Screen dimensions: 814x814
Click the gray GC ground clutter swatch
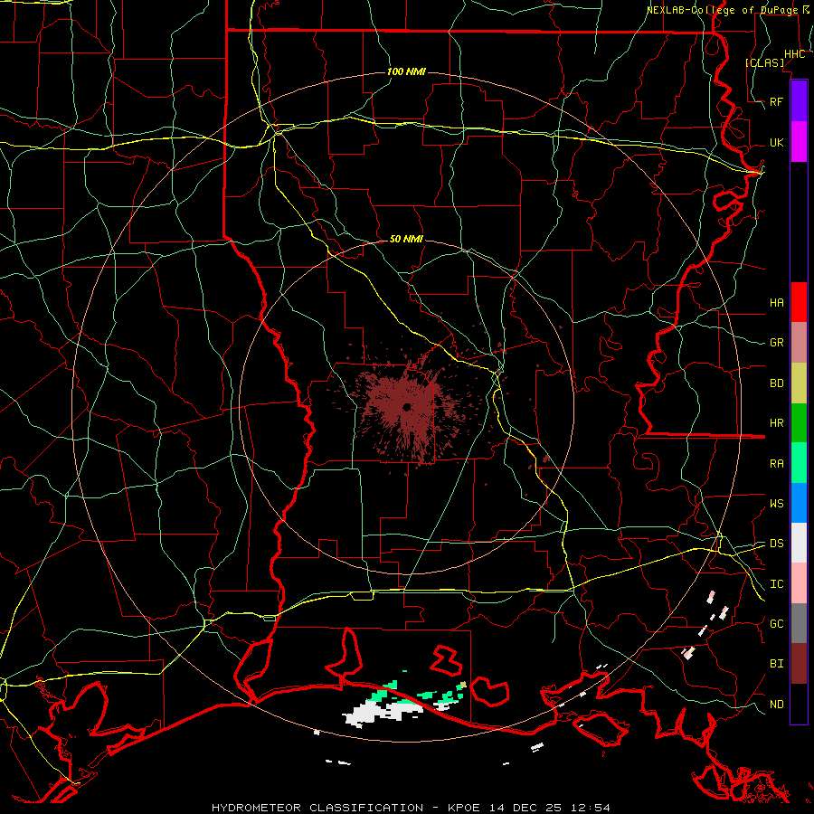[799, 623]
